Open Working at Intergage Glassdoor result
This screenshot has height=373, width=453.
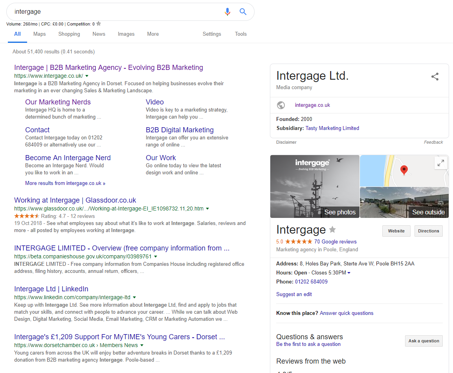point(75,200)
